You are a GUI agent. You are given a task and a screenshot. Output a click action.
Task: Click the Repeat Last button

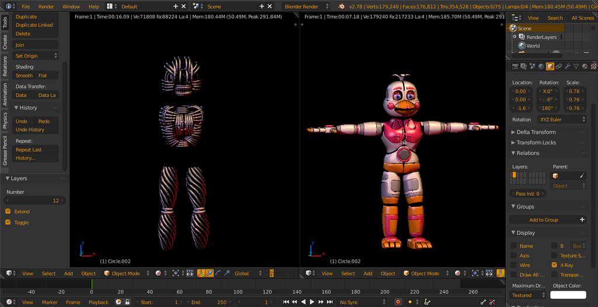pyautogui.click(x=36, y=150)
